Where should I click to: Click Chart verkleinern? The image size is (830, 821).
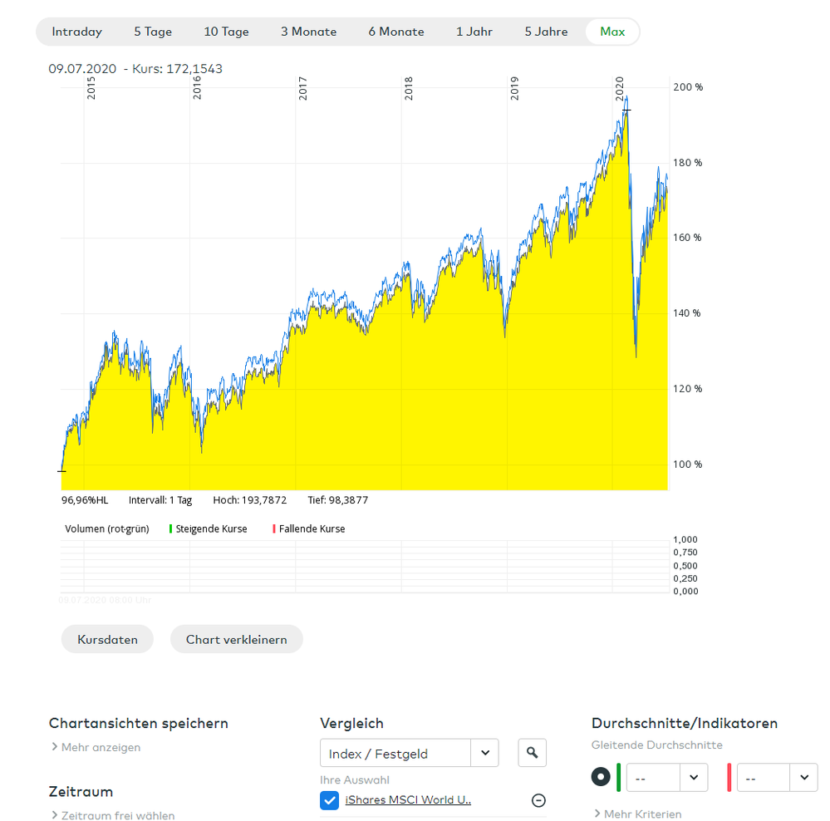236,639
